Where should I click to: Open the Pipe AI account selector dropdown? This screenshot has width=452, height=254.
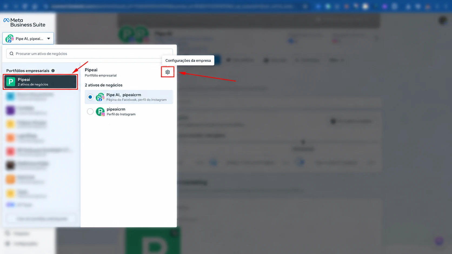point(28,38)
